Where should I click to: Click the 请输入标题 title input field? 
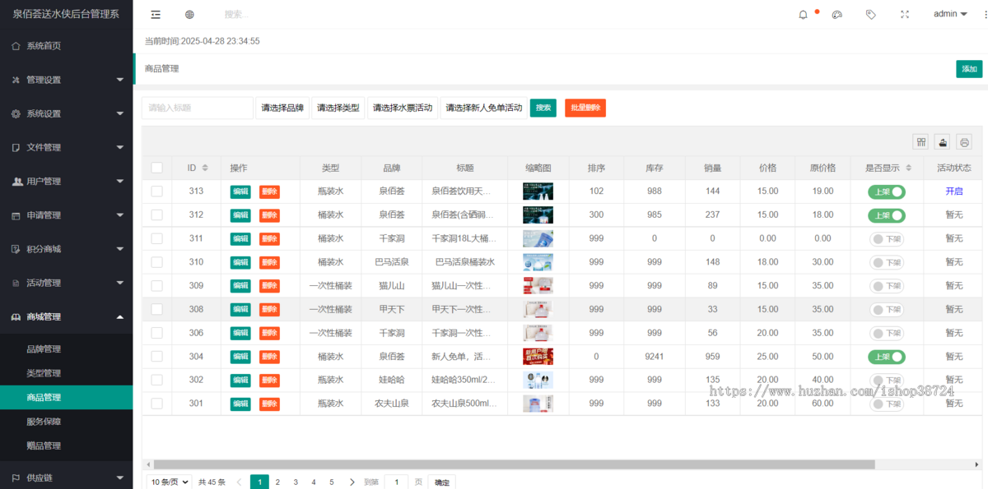pos(198,108)
